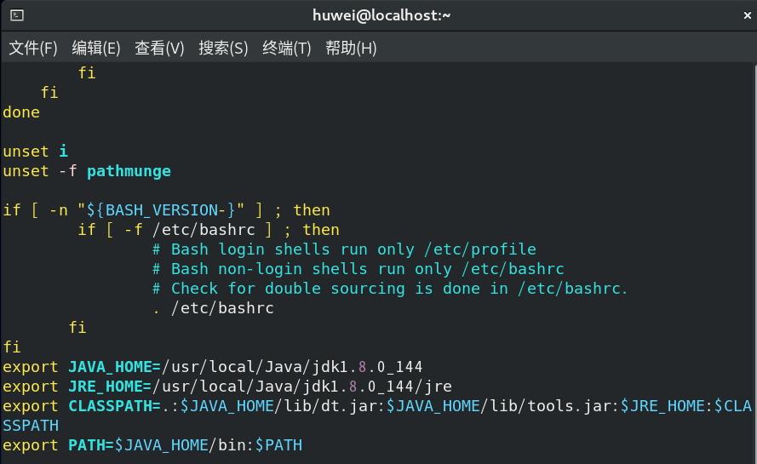Open the 终端(T) menu
This screenshot has width=757, height=464.
point(287,48)
